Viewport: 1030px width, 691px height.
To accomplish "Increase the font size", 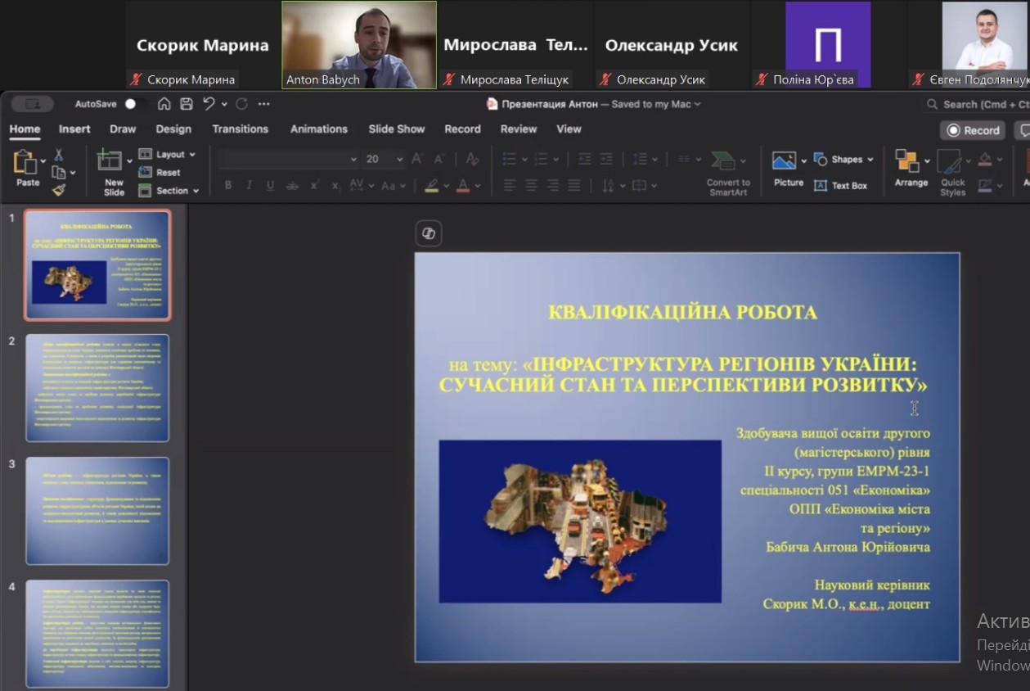I will click(x=417, y=159).
